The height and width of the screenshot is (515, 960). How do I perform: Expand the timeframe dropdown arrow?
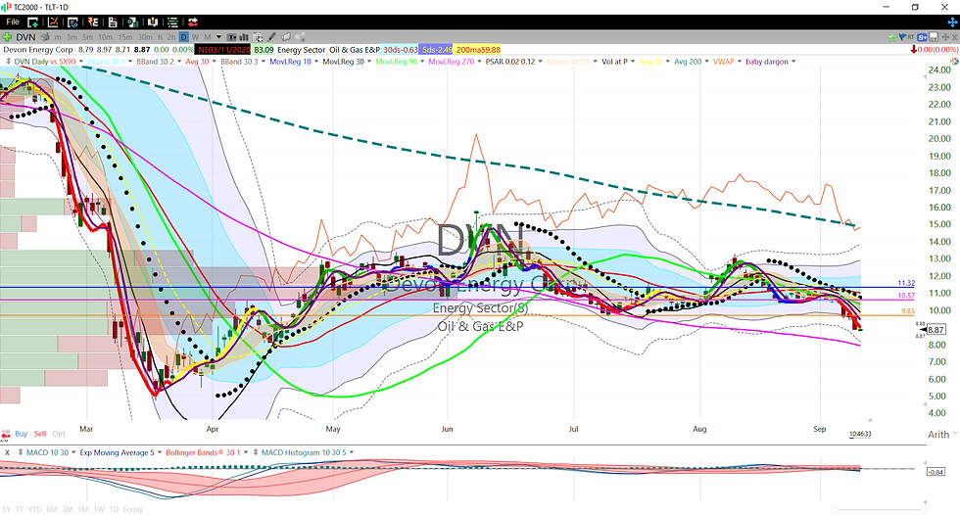click(x=218, y=36)
